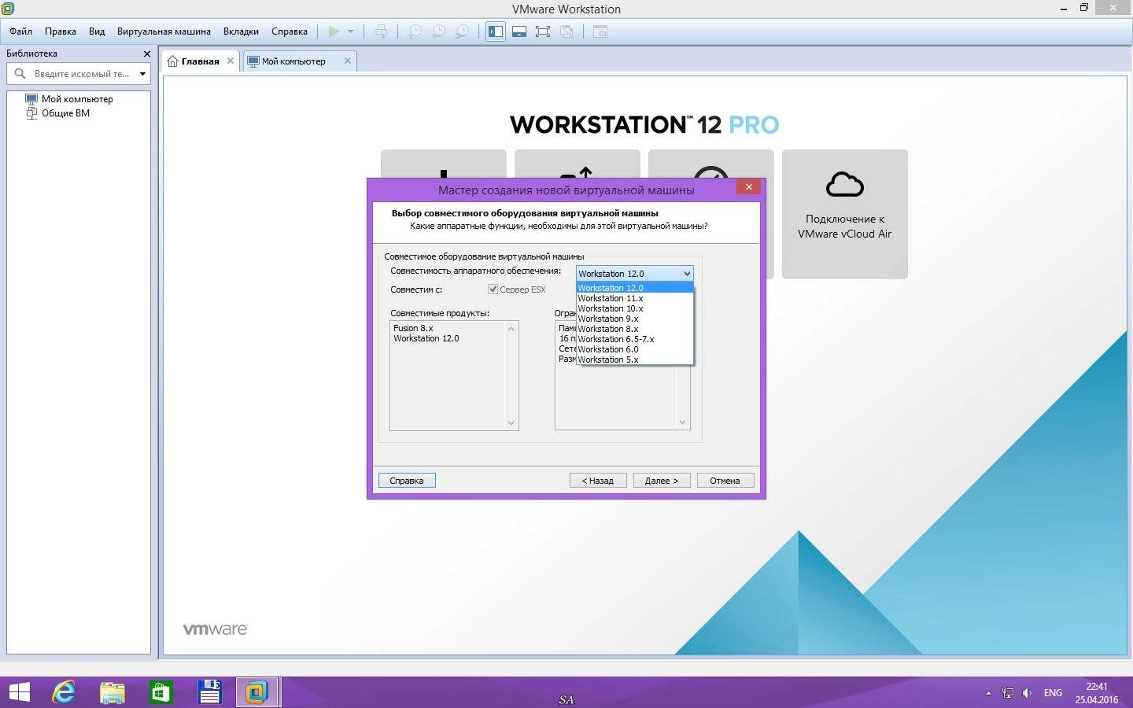Click the network tray icon

coord(1008,693)
